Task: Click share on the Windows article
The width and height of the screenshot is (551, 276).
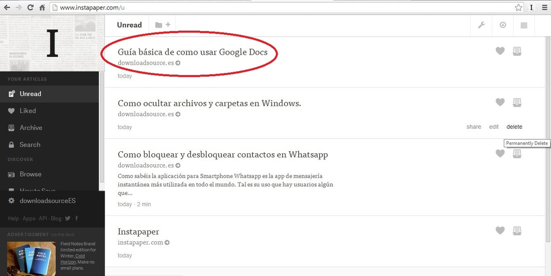Action: click(x=474, y=127)
